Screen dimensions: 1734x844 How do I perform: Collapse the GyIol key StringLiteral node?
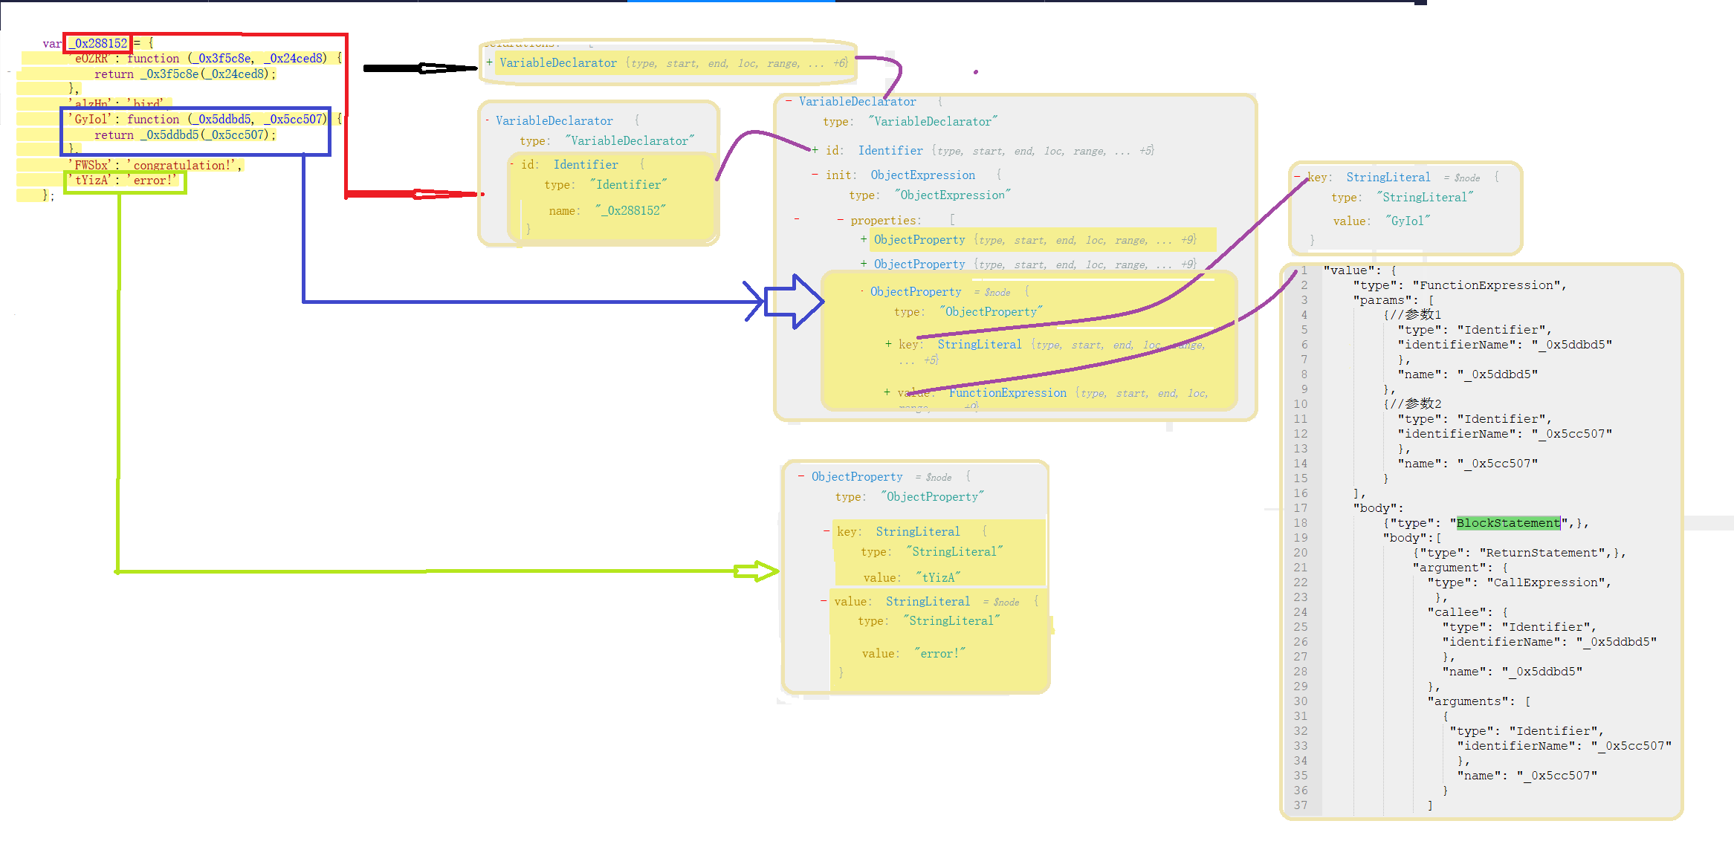coord(1299,177)
